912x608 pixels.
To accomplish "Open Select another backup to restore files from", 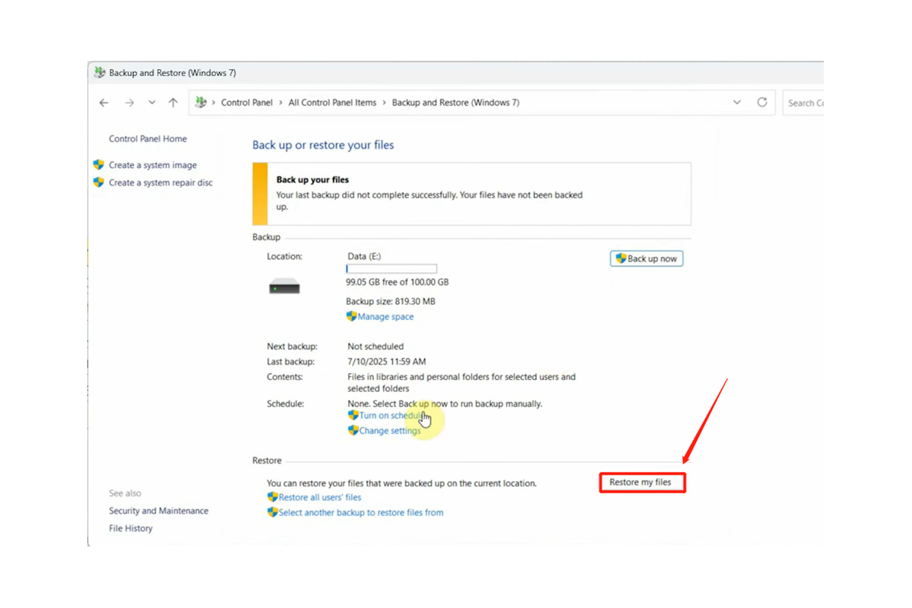I will pyautogui.click(x=360, y=513).
